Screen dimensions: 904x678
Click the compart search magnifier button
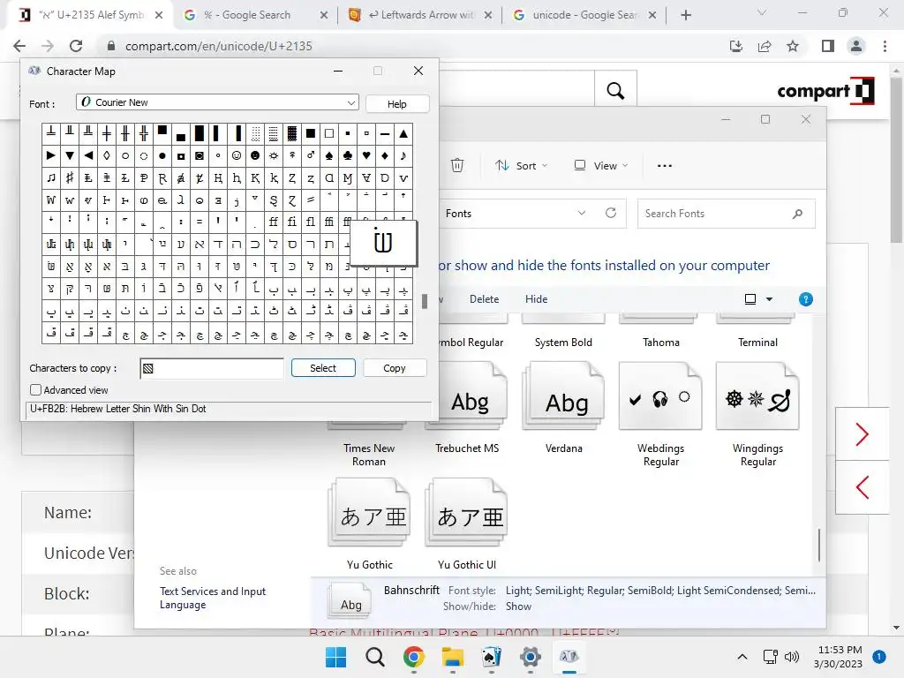[615, 91]
